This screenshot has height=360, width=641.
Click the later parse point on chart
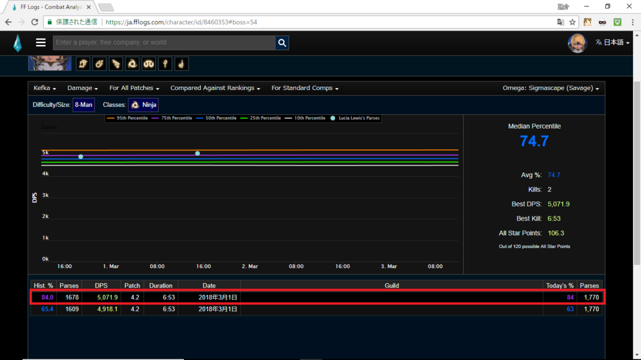197,154
